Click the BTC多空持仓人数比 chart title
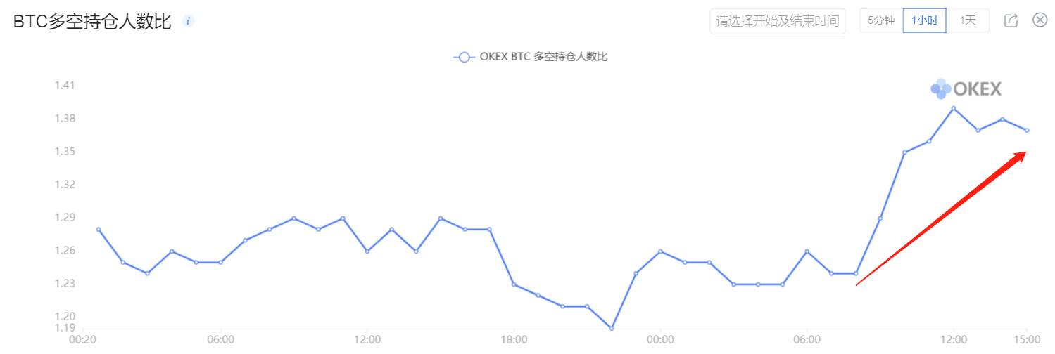 [x=92, y=21]
